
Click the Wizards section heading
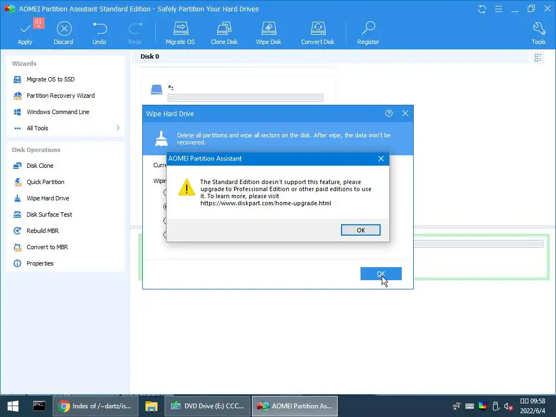(x=24, y=64)
